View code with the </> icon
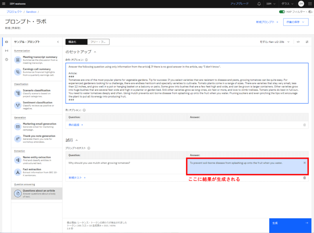Screen dimensions: 314x233 298,42
